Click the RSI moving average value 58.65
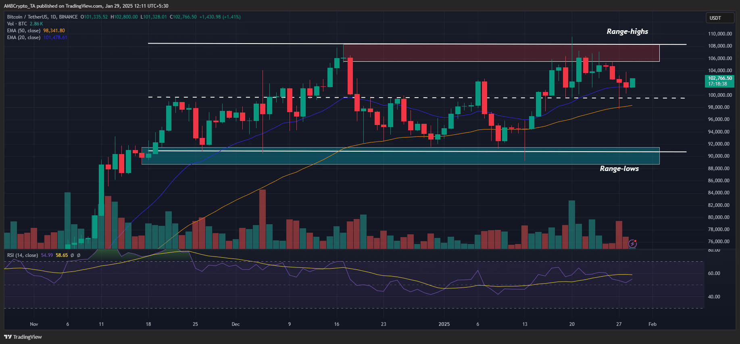The image size is (740, 344). click(62, 255)
